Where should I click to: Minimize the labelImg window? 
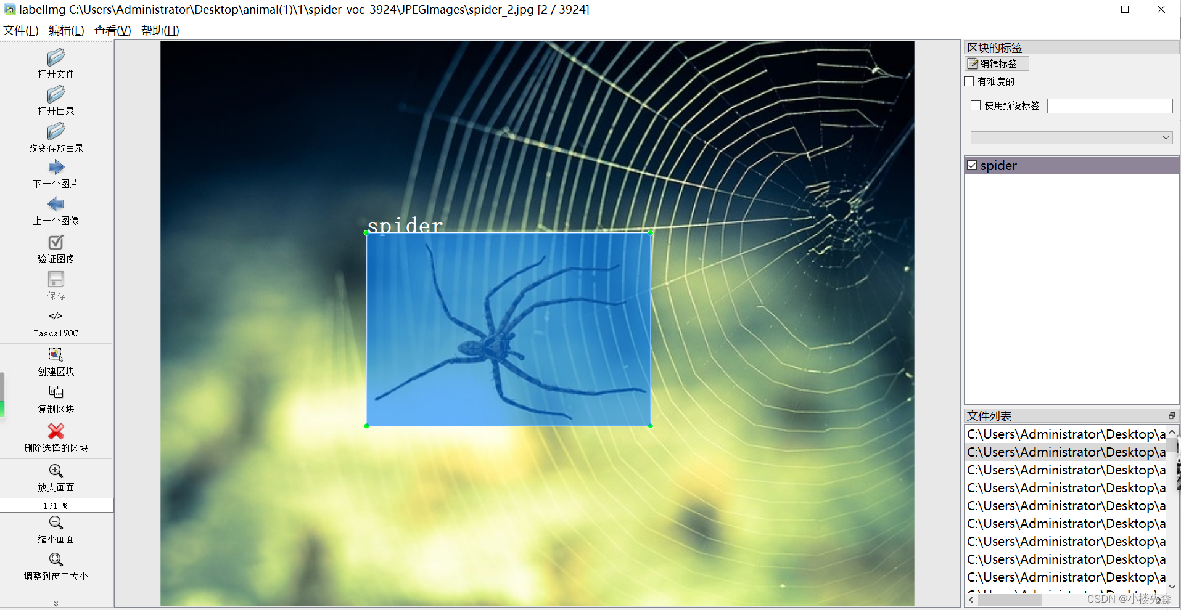click(x=1089, y=9)
